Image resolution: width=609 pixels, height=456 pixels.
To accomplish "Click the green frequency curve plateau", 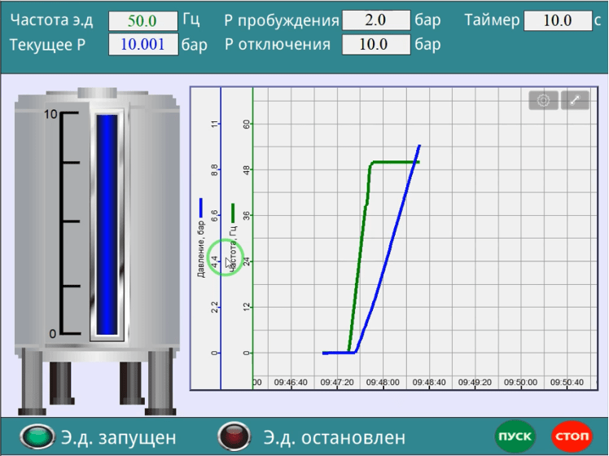I will click(395, 162).
